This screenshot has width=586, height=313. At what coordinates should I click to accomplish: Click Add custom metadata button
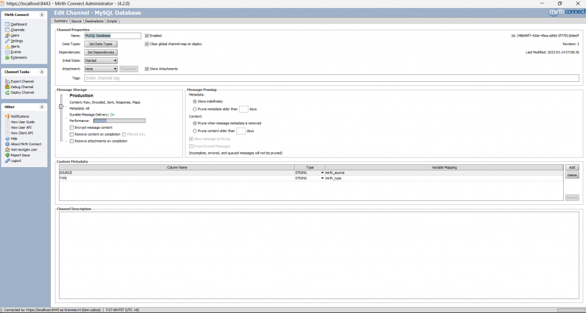click(572, 168)
